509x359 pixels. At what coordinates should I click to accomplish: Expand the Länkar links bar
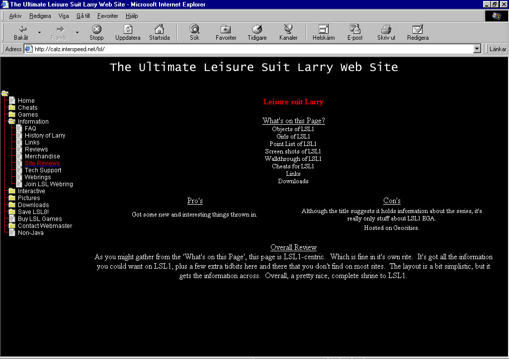[x=497, y=49]
